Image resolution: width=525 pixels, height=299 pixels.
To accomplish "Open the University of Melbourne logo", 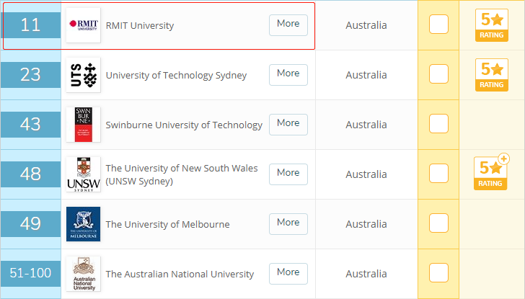I will click(x=84, y=224).
